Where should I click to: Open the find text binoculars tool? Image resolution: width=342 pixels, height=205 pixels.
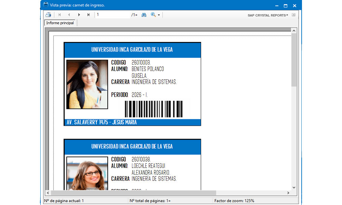coord(144,15)
